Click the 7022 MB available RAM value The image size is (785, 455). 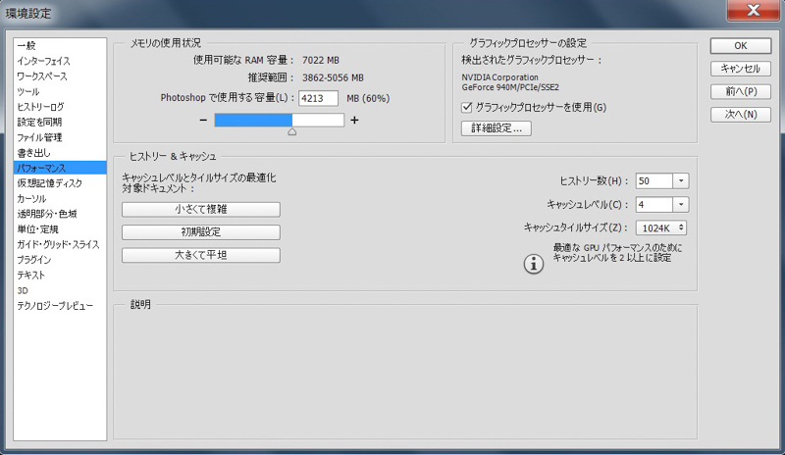tap(321, 60)
